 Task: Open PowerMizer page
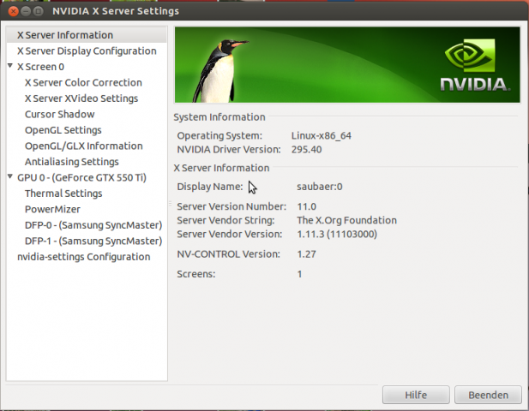pyautogui.click(x=52, y=209)
